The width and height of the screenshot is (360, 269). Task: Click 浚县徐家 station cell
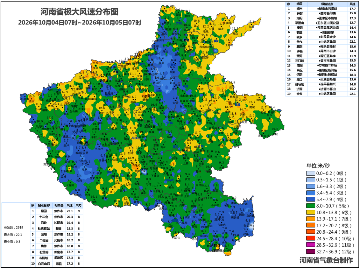327,32
